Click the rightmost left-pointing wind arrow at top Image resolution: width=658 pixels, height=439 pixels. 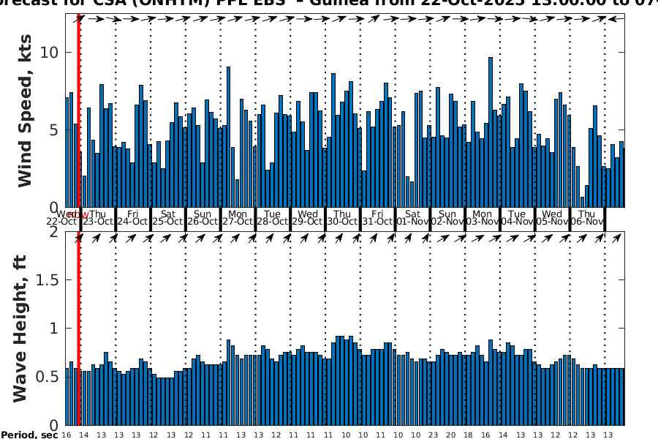617,18
